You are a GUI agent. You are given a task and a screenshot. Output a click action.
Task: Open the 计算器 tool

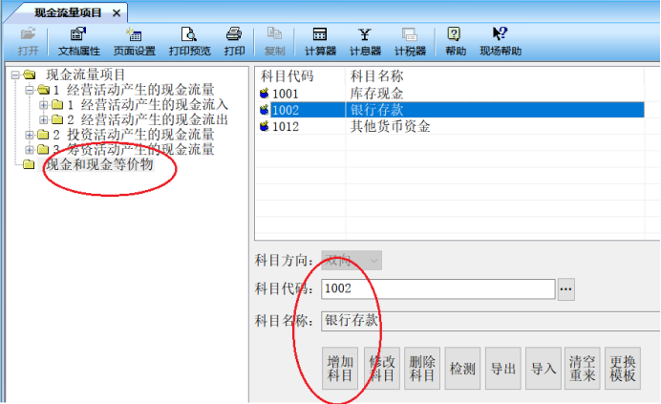pyautogui.click(x=320, y=41)
